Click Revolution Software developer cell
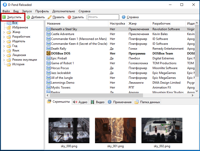The width and height of the screenshot is (200, 151). point(166,29)
